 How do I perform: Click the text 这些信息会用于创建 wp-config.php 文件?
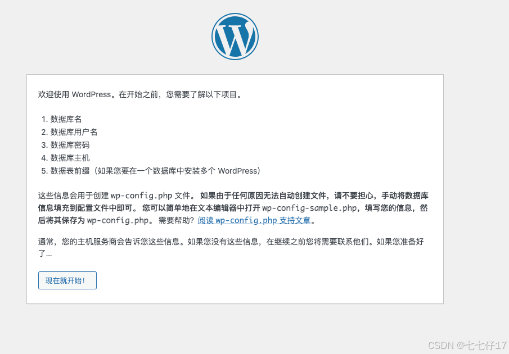[116, 196]
